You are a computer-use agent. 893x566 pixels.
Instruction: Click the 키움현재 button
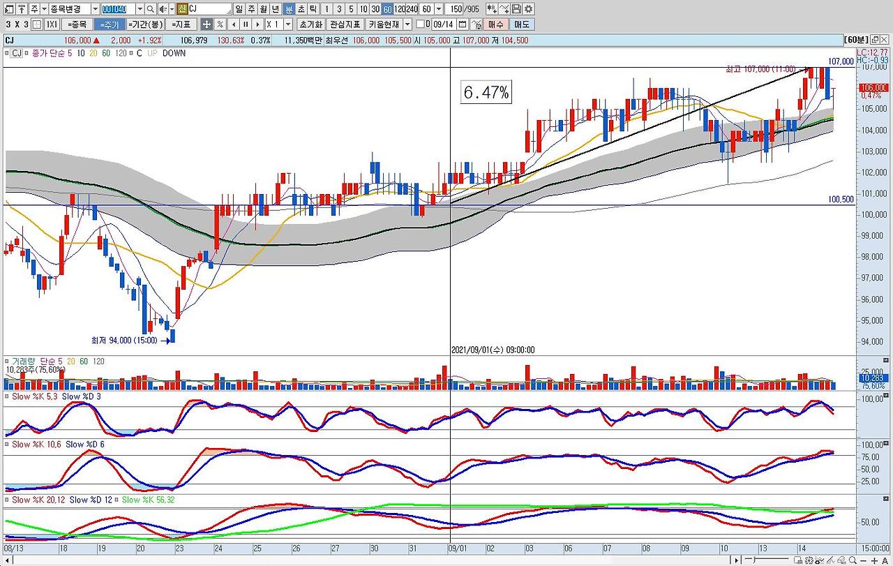pyautogui.click(x=384, y=24)
